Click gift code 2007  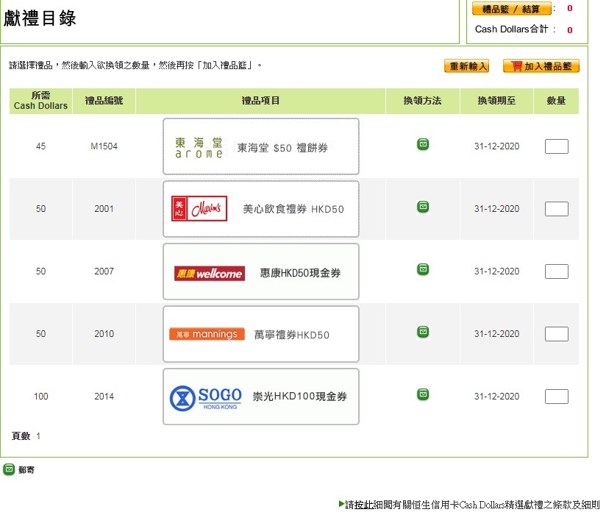coord(104,271)
